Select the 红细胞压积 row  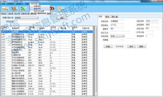pos(47,55)
